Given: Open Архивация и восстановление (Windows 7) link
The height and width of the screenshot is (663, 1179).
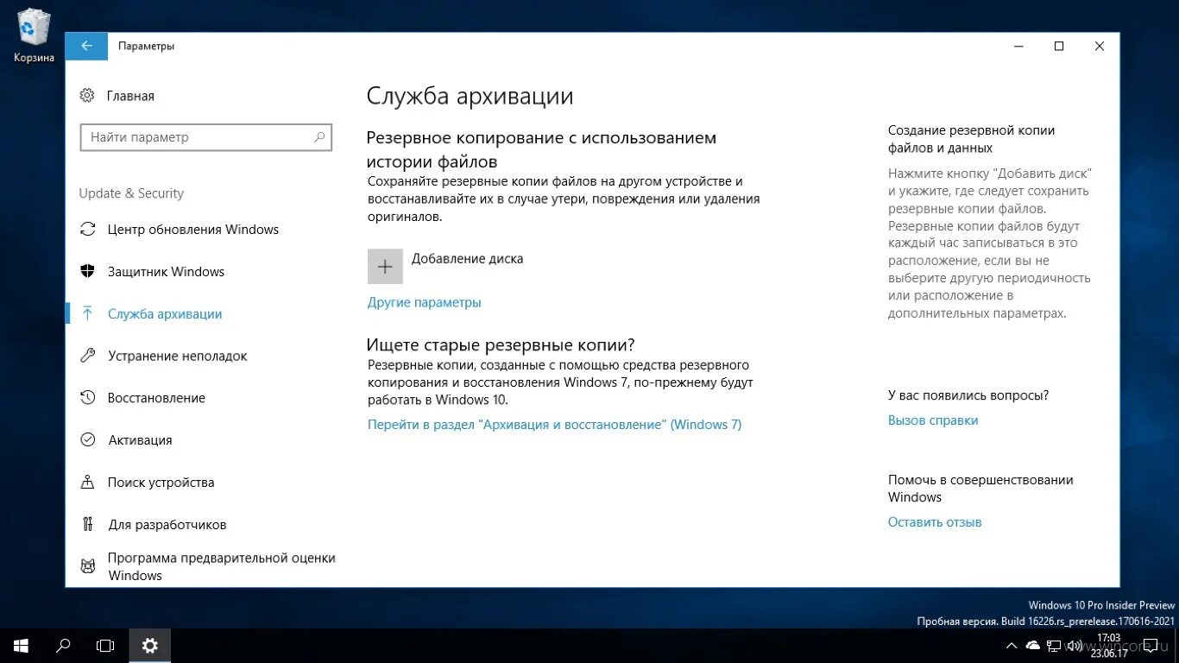Looking at the screenshot, I should tap(554, 424).
